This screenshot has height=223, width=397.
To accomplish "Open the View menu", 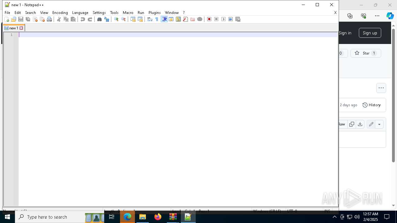I will pyautogui.click(x=44, y=13).
